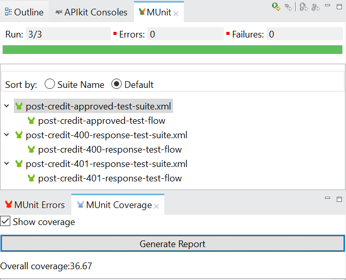
Task: Click the Overall coverage:36.67 text
Action: [x=46, y=266]
